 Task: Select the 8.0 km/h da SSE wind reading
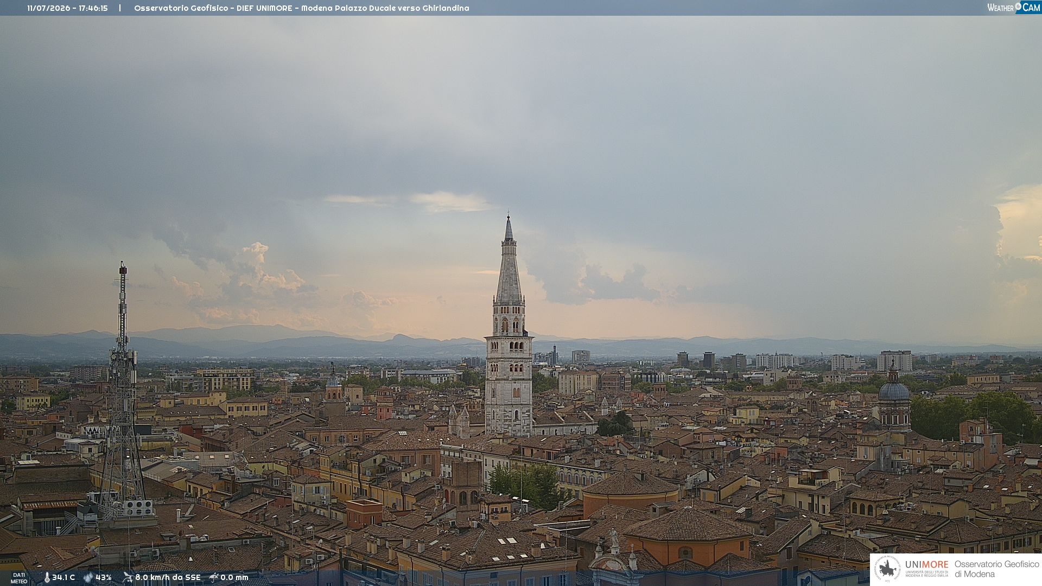tap(168, 577)
